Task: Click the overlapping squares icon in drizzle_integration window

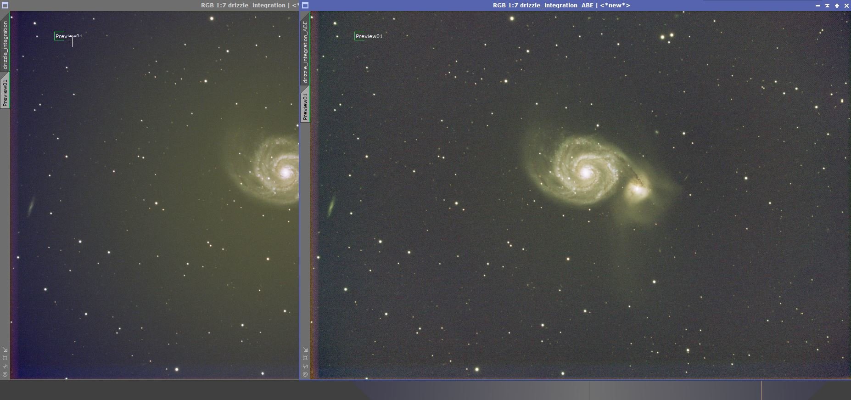Action: click(5, 366)
